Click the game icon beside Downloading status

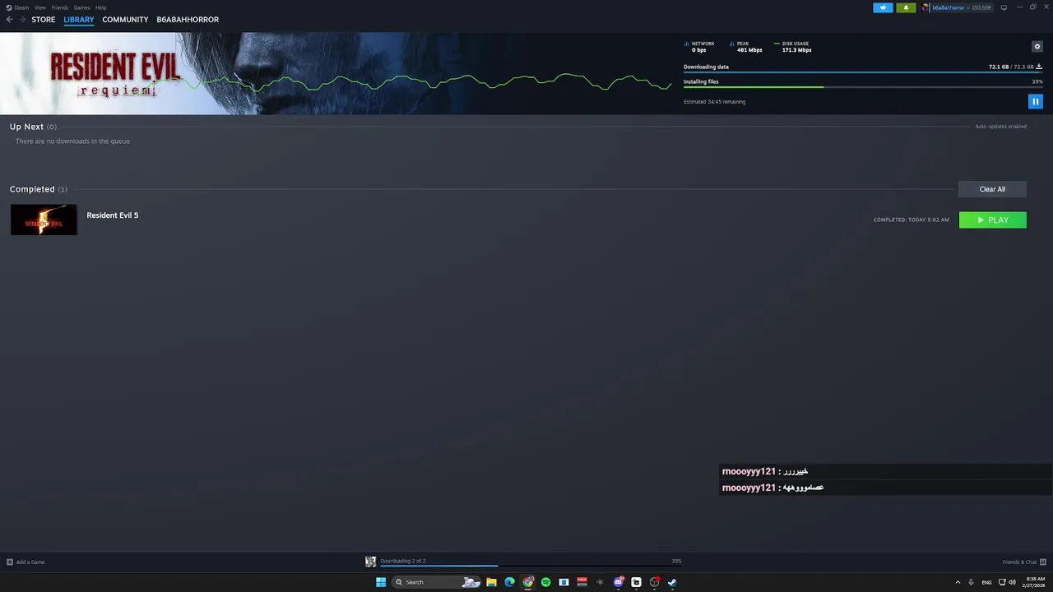tap(370, 562)
